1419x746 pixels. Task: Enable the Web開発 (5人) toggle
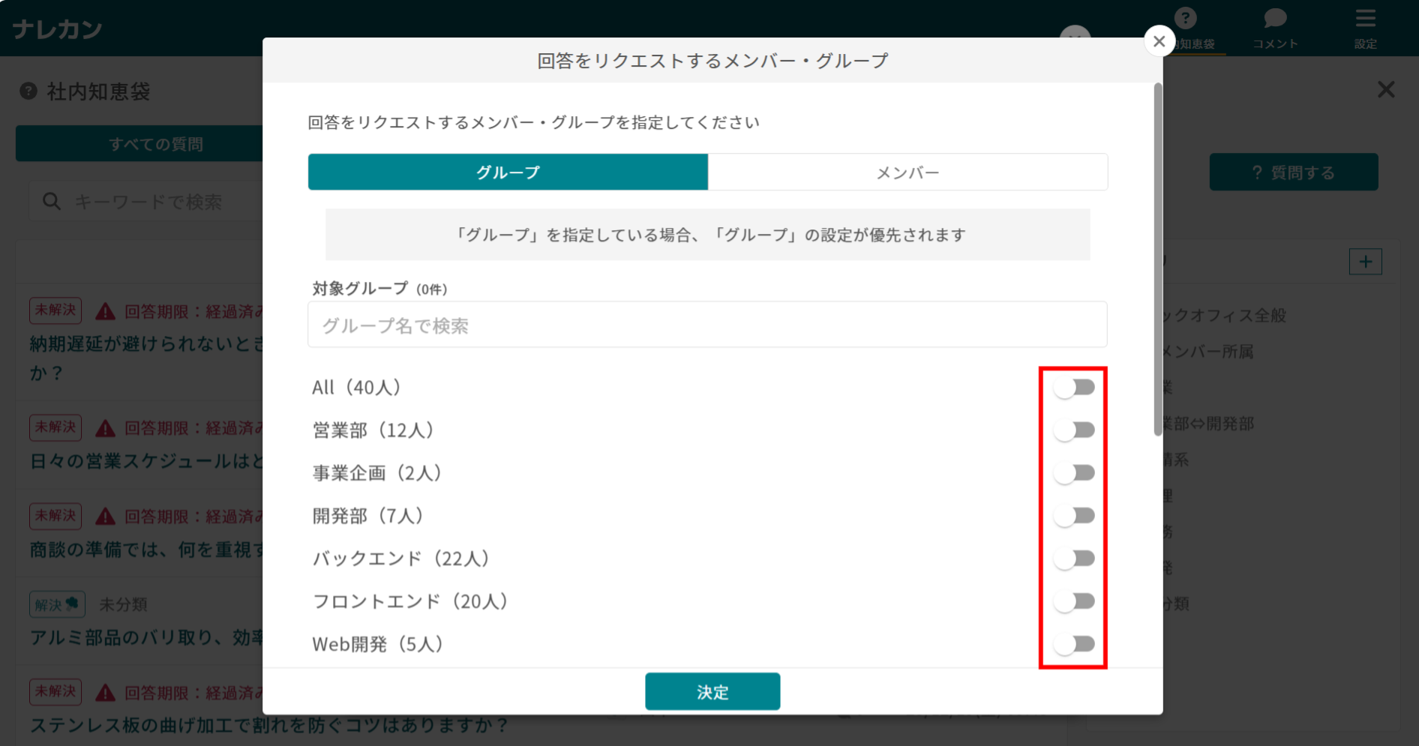1075,643
